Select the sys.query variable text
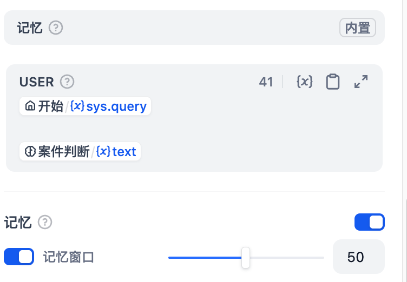The width and height of the screenshot is (407, 282). (116, 106)
